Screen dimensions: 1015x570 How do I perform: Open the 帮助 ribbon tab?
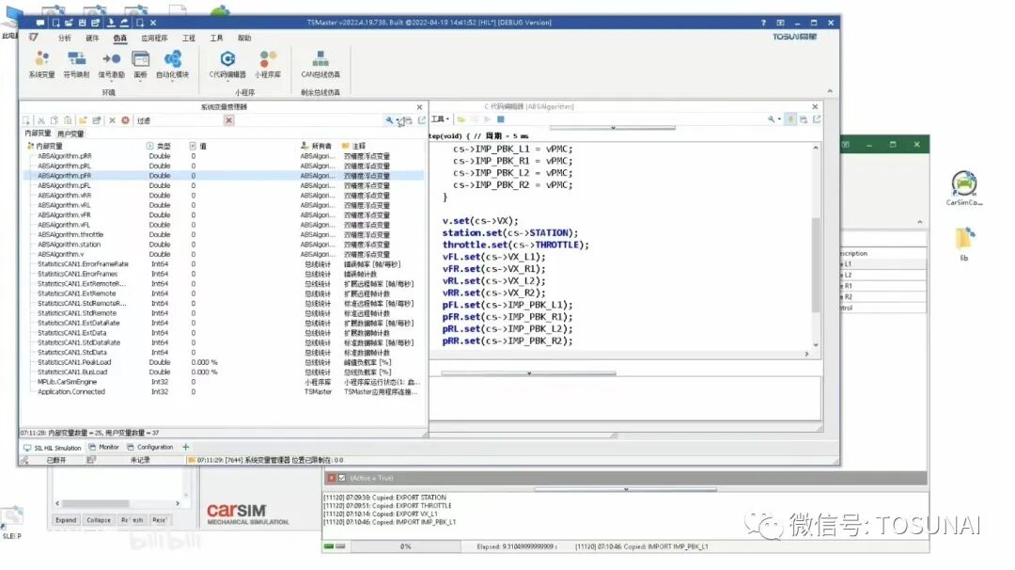(x=244, y=39)
